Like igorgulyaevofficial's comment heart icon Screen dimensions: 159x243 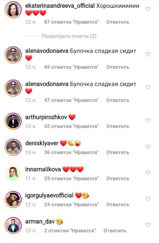click(x=148, y=199)
